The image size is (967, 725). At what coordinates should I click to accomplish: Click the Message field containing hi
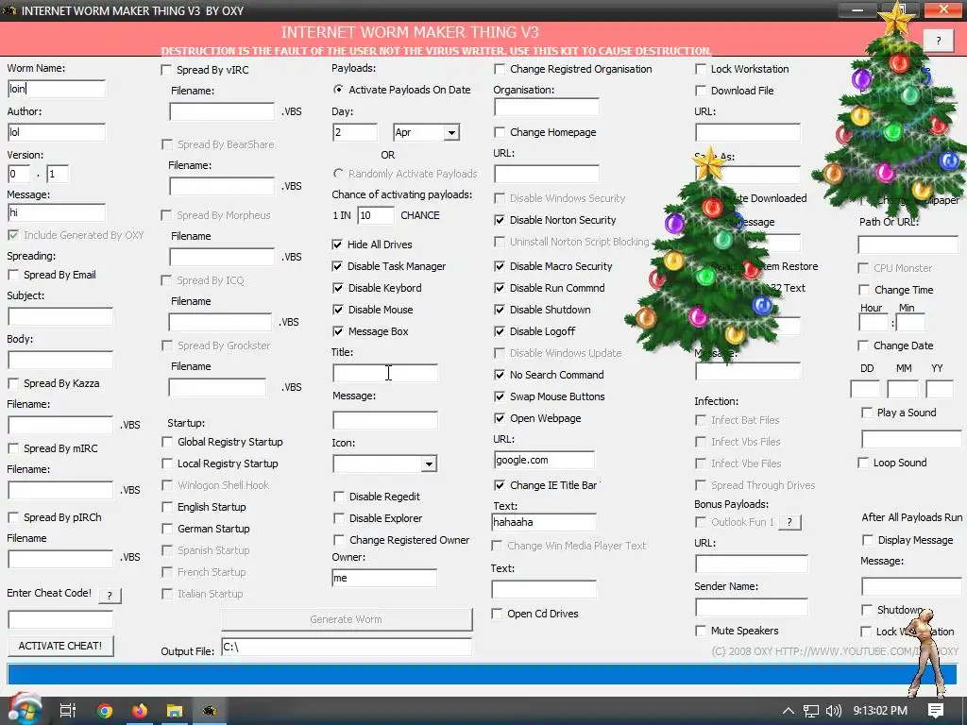pyautogui.click(x=57, y=213)
